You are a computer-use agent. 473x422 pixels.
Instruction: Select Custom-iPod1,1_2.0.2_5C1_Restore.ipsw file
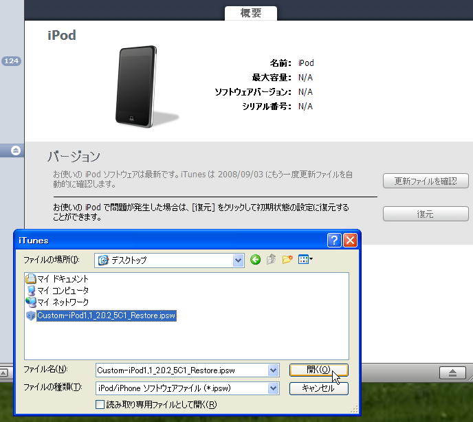tap(106, 315)
